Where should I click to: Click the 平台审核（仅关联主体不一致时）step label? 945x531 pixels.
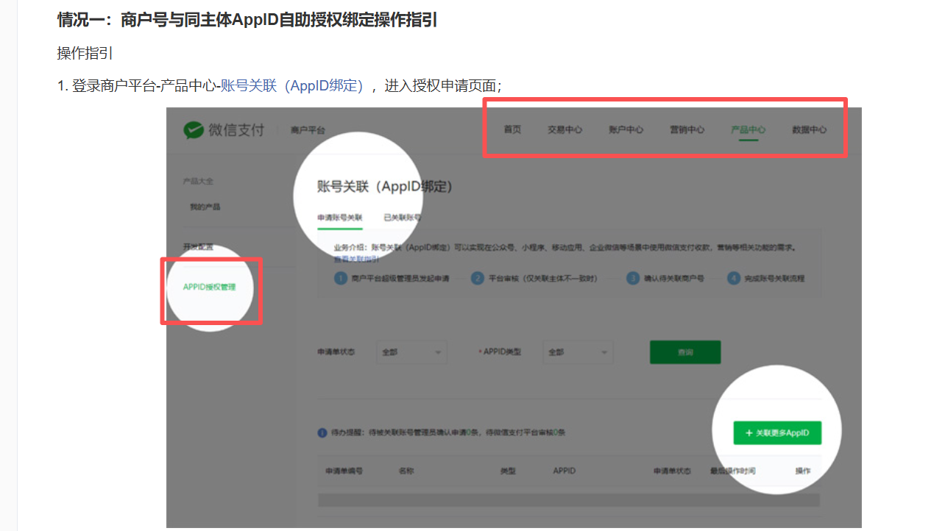pyautogui.click(x=544, y=279)
